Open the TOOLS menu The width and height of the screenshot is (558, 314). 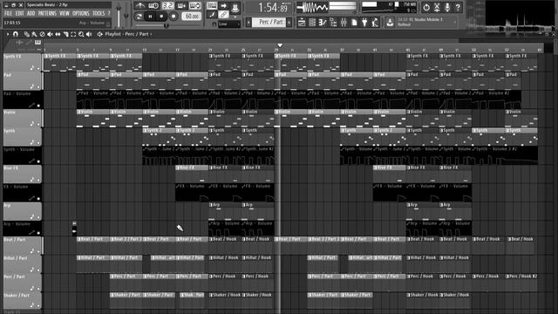[x=99, y=14]
